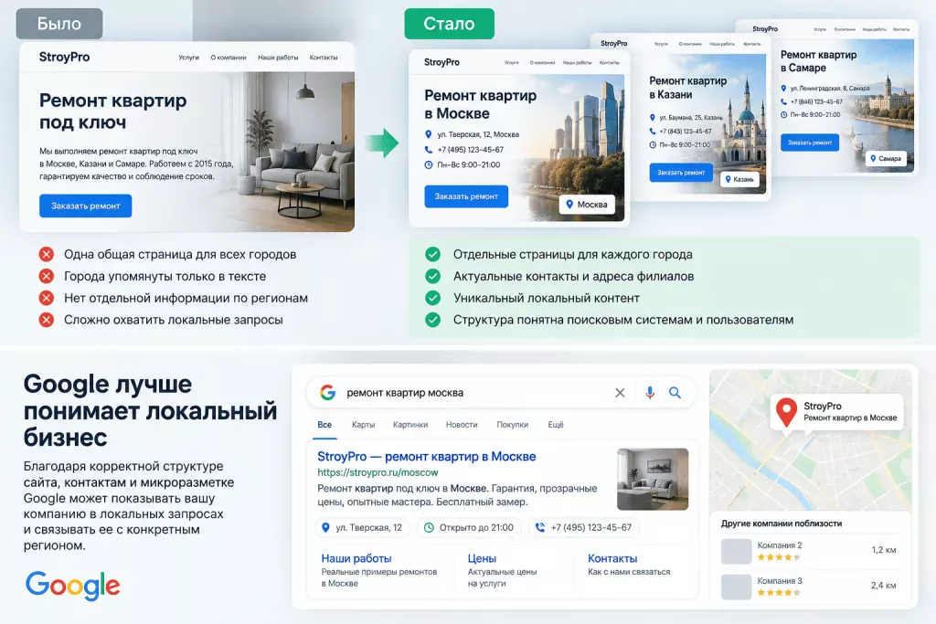Click green check beside Структура понятна поисковым системам
This screenshot has width=936, height=624.
pos(432,320)
